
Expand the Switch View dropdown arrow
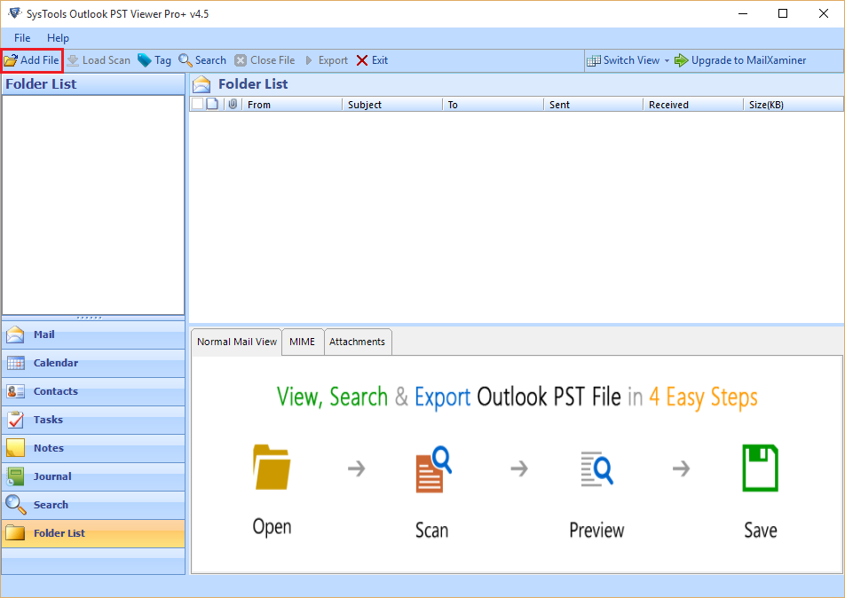click(667, 60)
